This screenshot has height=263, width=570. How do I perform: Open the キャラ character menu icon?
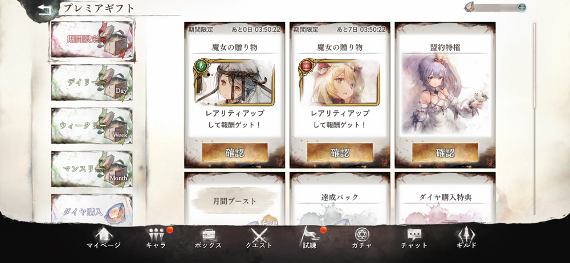coord(156,239)
